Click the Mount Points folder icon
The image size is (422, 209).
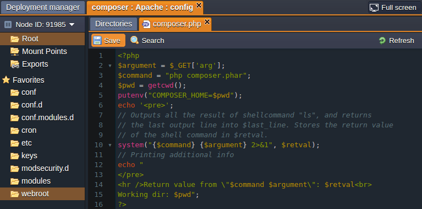click(x=15, y=51)
